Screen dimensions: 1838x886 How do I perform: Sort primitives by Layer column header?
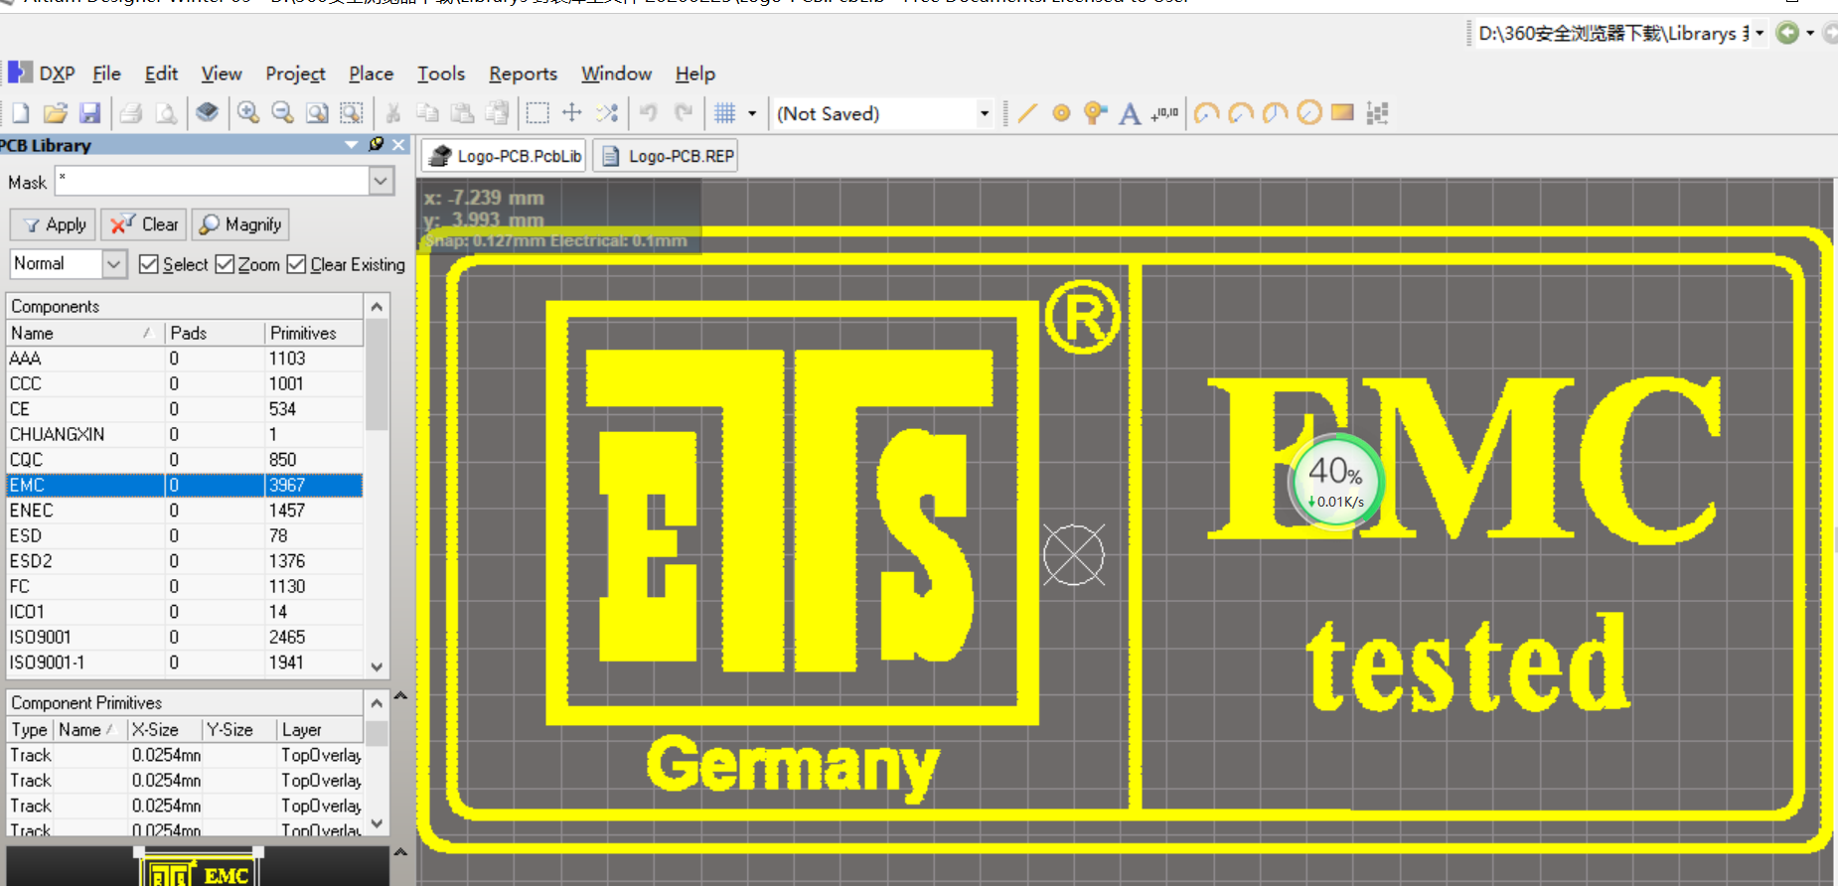[320, 729]
